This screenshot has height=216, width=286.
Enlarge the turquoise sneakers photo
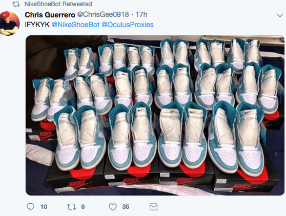click(x=155, y=115)
